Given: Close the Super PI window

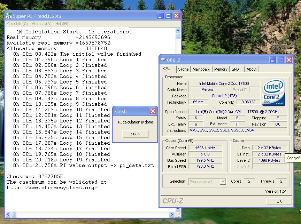Looking at the screenshot, I should (176, 16).
